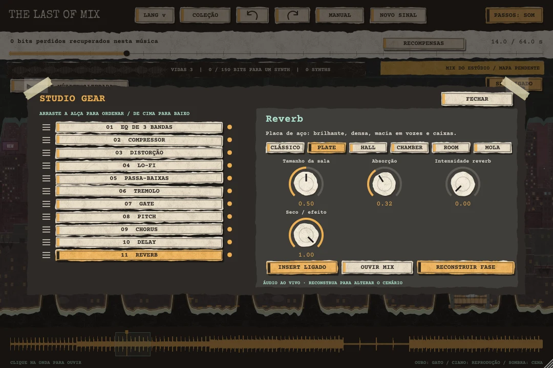
Task: Open the 03 Distorção effect
Action: [139, 152]
